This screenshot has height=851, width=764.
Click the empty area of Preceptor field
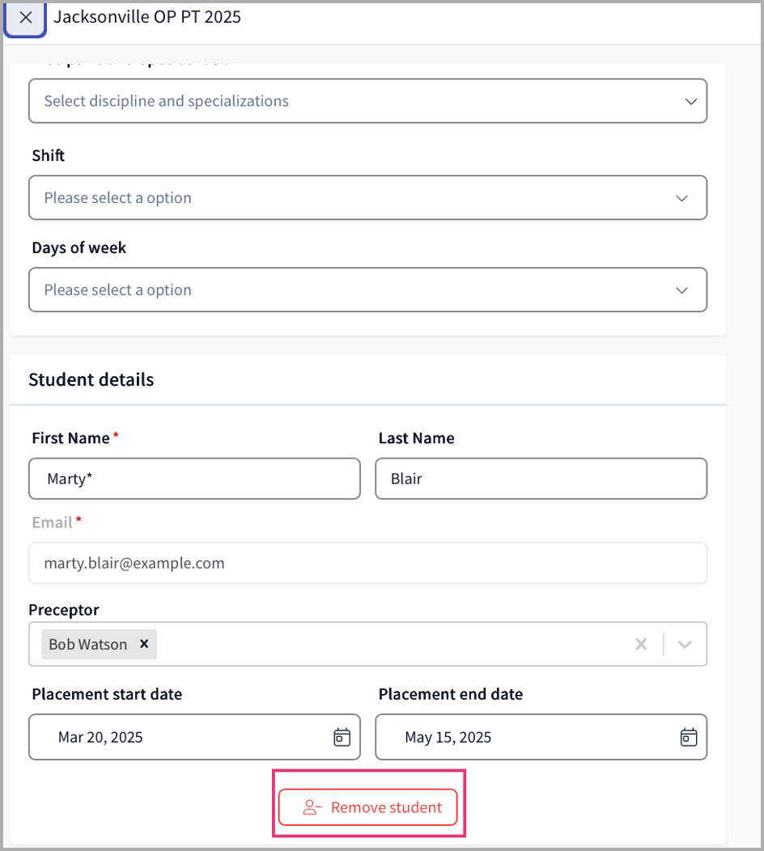click(x=388, y=645)
